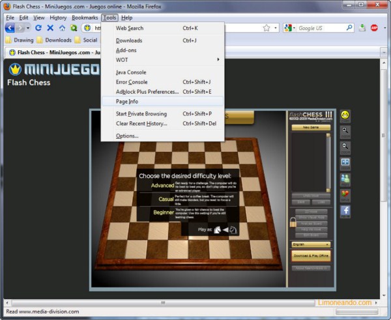
Task: Choose the white knight to play as
Action: [217, 229]
